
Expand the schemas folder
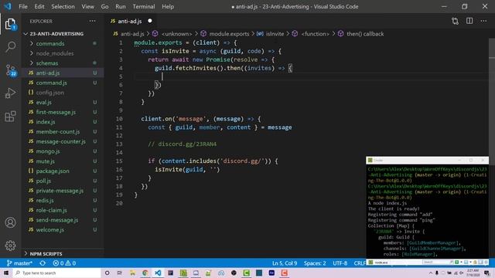tap(46, 63)
